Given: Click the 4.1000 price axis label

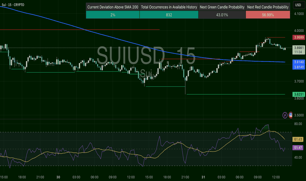Looking at the screenshot, I should point(299,14).
